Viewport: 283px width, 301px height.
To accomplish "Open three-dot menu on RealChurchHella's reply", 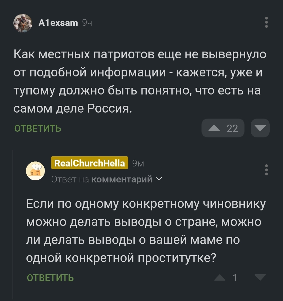I will 266,170.
